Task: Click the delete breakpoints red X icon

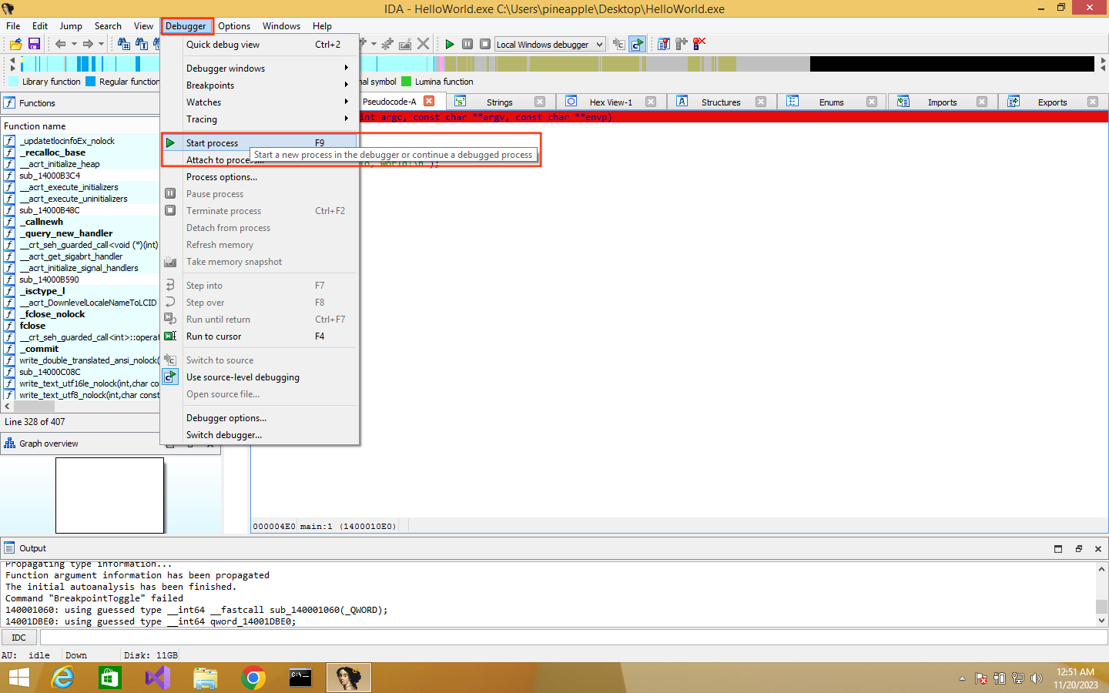Action: point(699,44)
